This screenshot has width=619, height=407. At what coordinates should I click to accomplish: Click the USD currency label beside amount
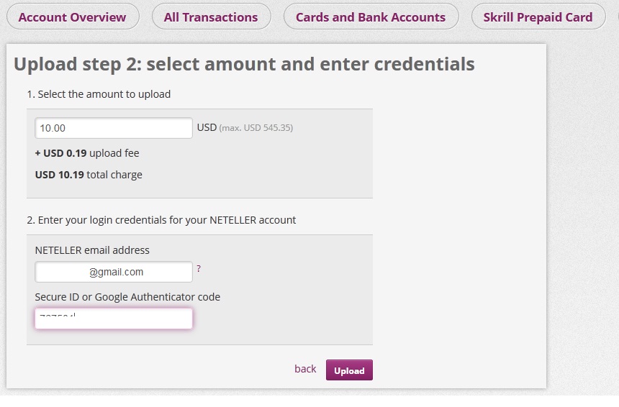[207, 127]
